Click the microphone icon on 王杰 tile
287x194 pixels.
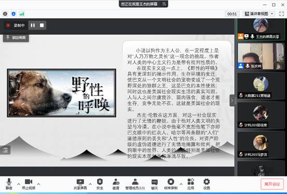[252, 37]
